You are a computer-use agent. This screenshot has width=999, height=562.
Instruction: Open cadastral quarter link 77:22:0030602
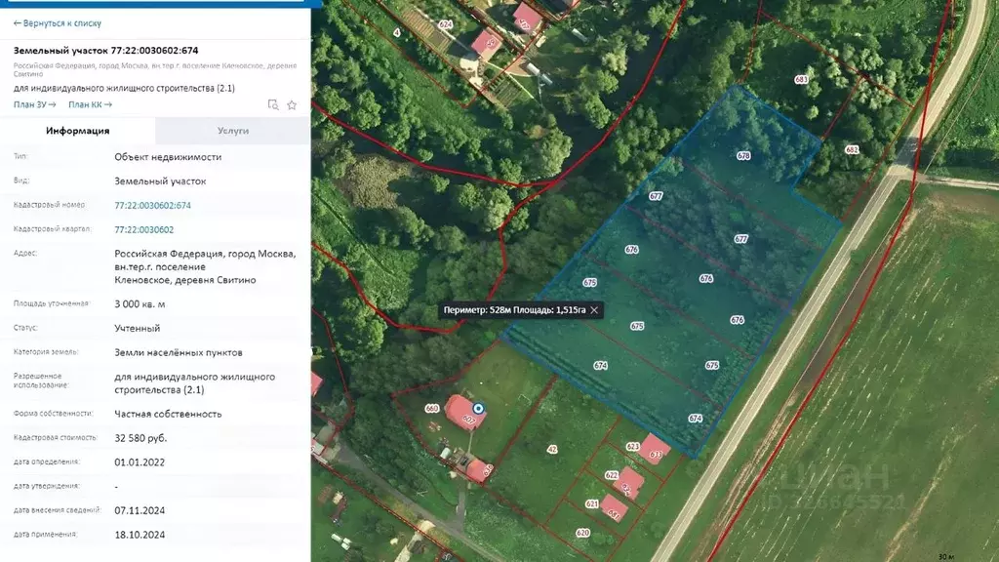click(143, 229)
